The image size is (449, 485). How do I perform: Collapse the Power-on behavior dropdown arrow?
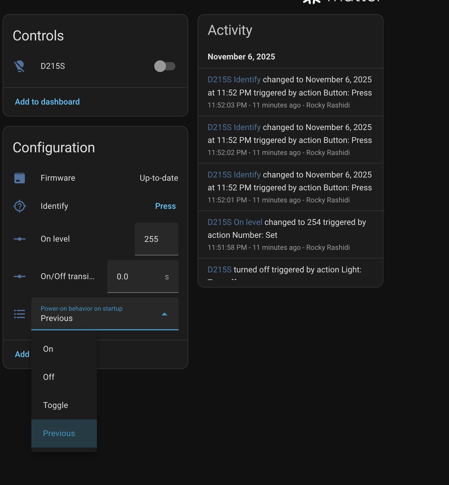point(164,314)
